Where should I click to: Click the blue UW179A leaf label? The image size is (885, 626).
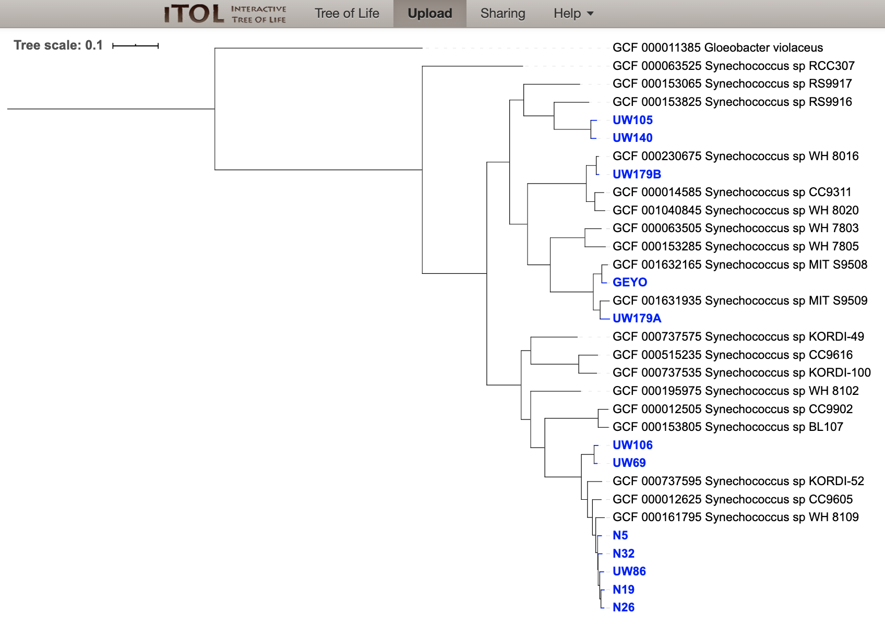637,318
